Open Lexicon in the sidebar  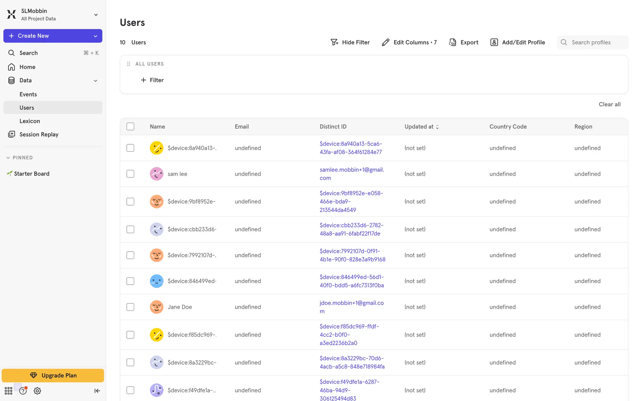click(30, 121)
